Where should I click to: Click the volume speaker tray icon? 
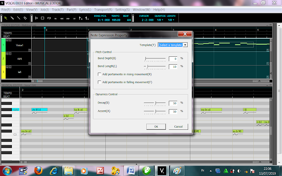pyautogui.click(x=239, y=171)
